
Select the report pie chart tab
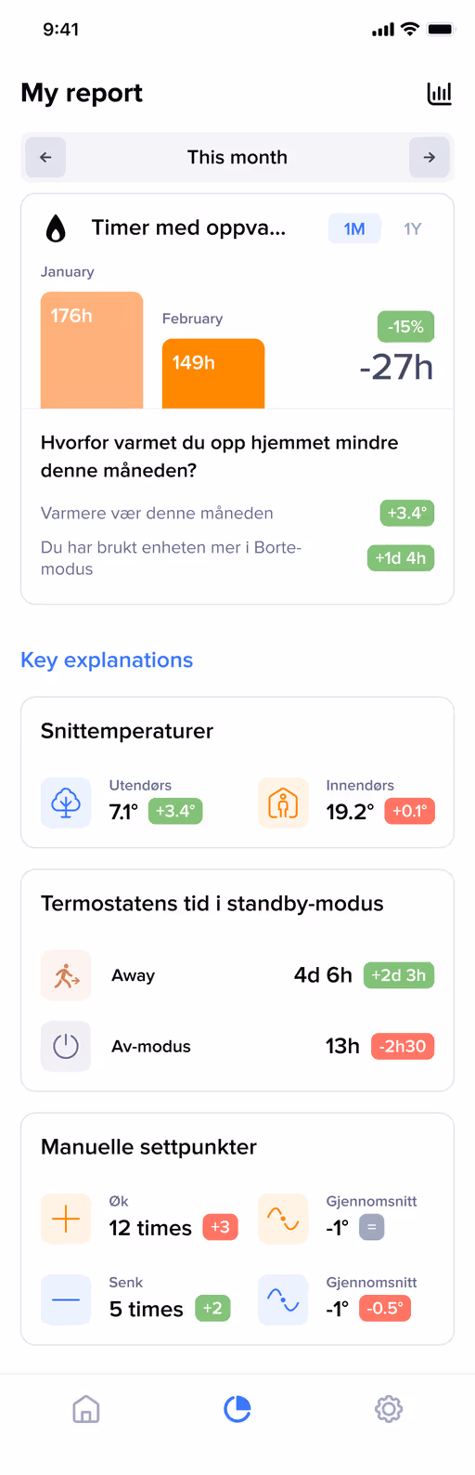click(237, 1409)
